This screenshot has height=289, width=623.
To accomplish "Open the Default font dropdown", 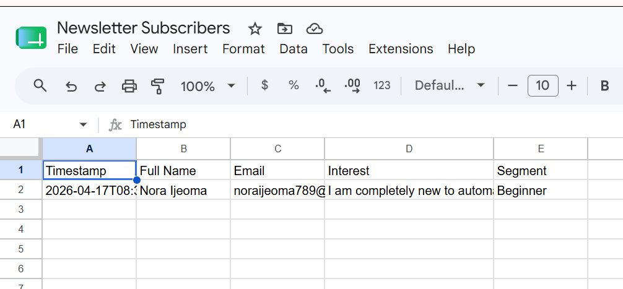I will pyautogui.click(x=450, y=85).
